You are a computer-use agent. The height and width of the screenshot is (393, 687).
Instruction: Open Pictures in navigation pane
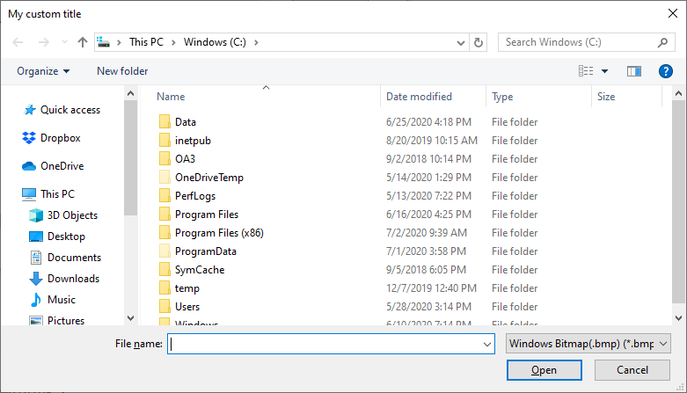pyautogui.click(x=56, y=320)
